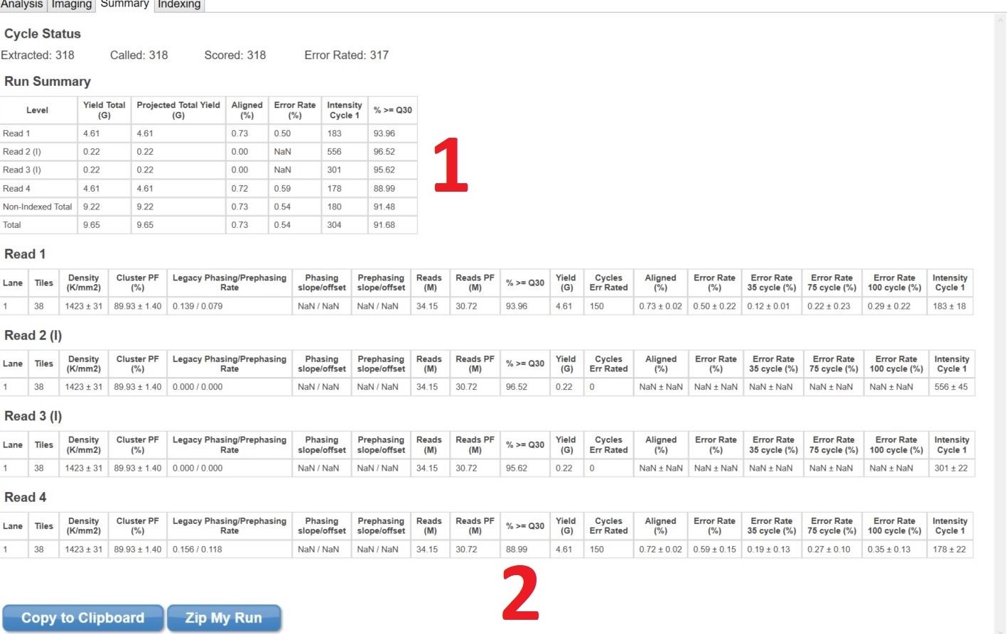Click Density (K/mm2) header in Read 1 table
Image resolution: width=1007 pixels, height=634 pixels.
(83, 283)
